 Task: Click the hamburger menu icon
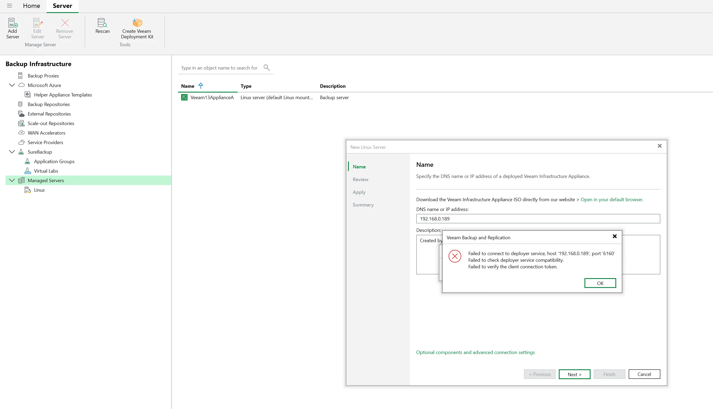(x=10, y=6)
